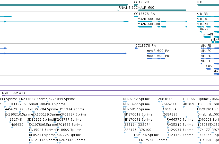
Task: Click EST EK170013.5prime
Action: coord(138,114)
